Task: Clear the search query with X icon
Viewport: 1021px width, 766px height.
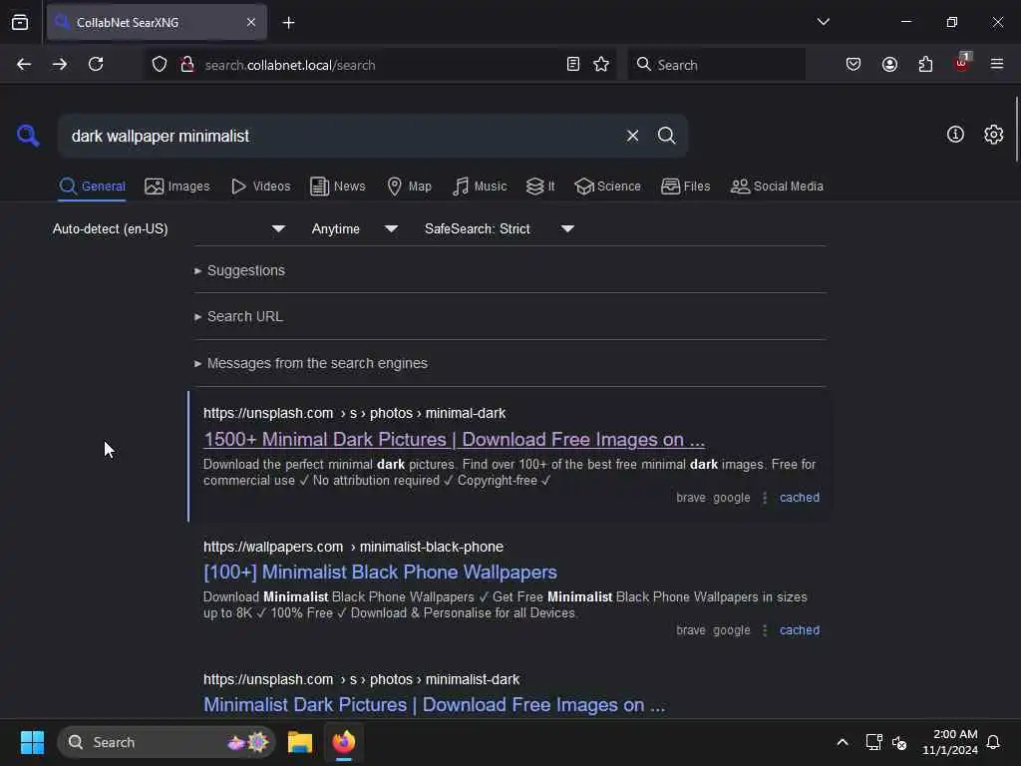Action: [x=632, y=136]
